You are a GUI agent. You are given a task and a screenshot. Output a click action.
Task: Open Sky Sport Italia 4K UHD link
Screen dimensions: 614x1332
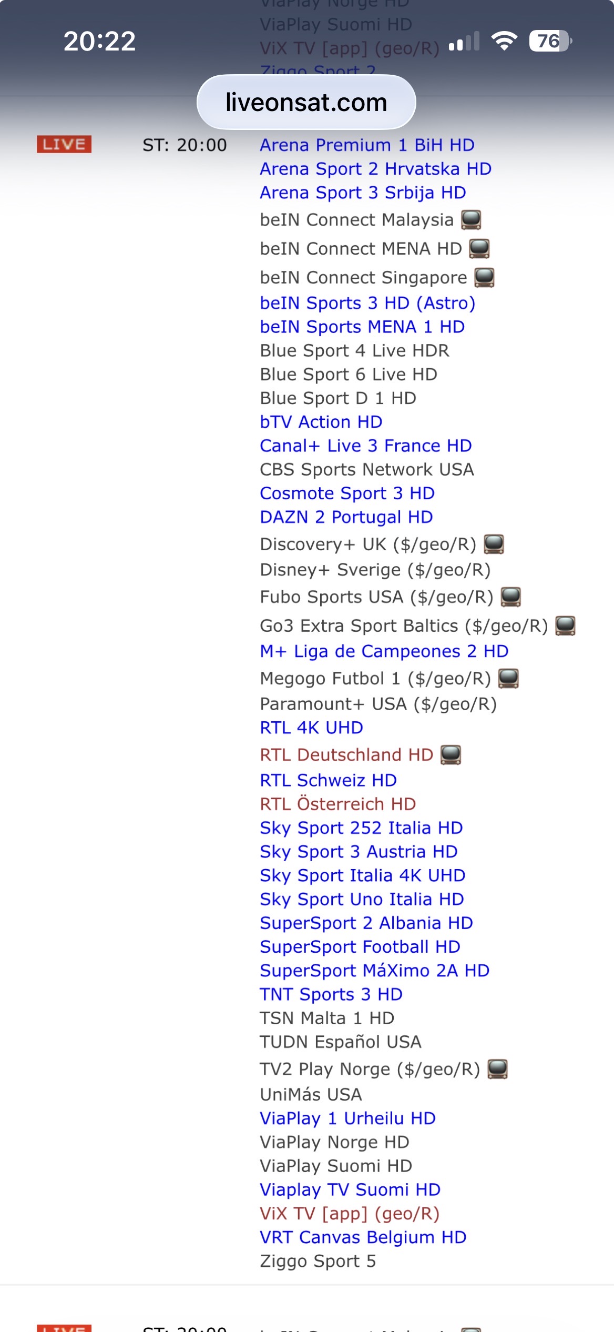click(x=362, y=875)
